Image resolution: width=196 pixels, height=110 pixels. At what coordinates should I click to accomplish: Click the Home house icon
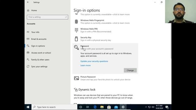click(x=28, y=10)
